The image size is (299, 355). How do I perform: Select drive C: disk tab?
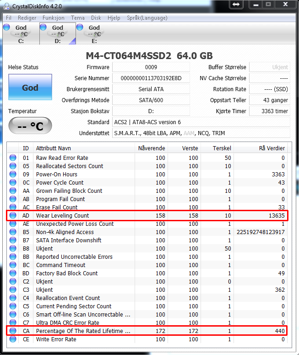pos(21,34)
